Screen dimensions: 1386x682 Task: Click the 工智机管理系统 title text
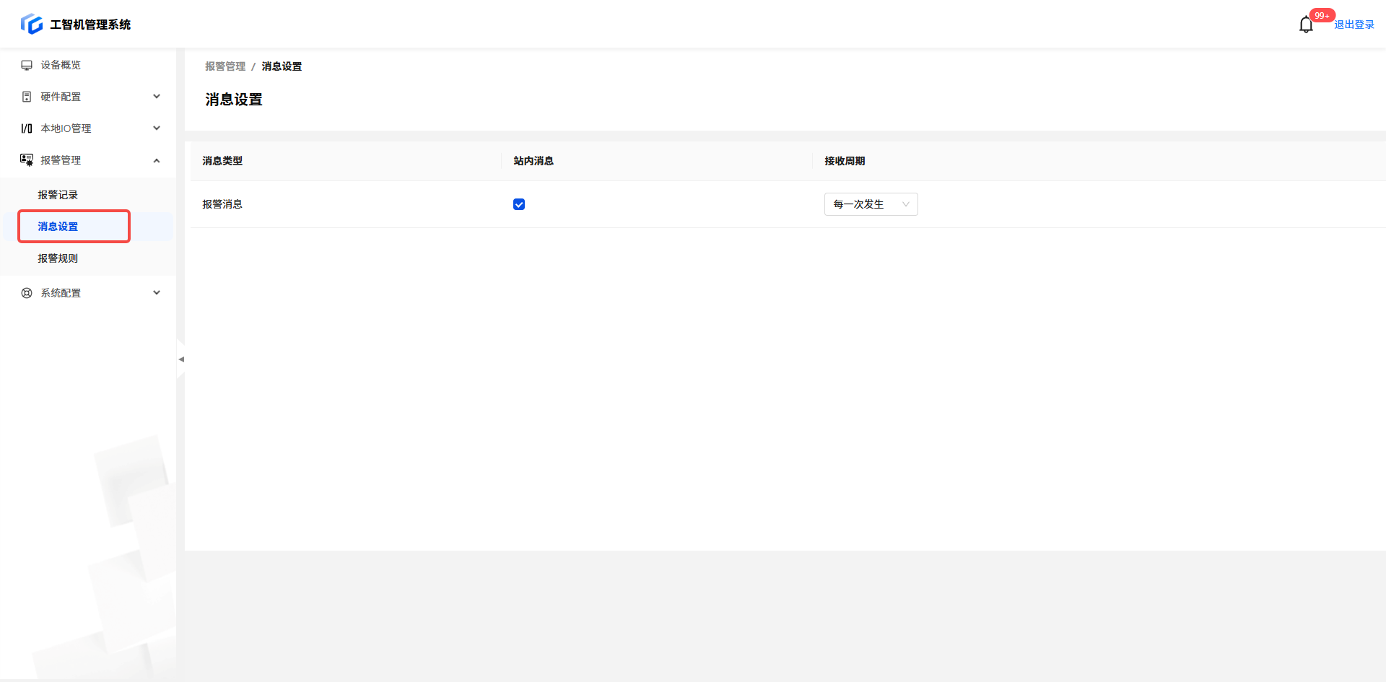point(90,25)
